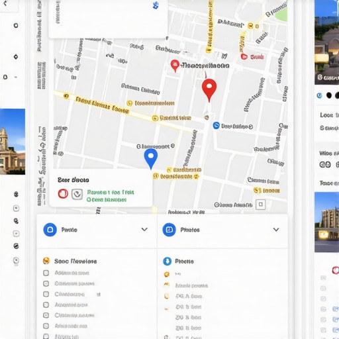Viewport: 339px width, 339px height.
Task: Click the blue round icon in right panel header
Action: (169, 230)
